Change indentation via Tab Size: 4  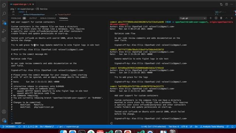(174, 126)
